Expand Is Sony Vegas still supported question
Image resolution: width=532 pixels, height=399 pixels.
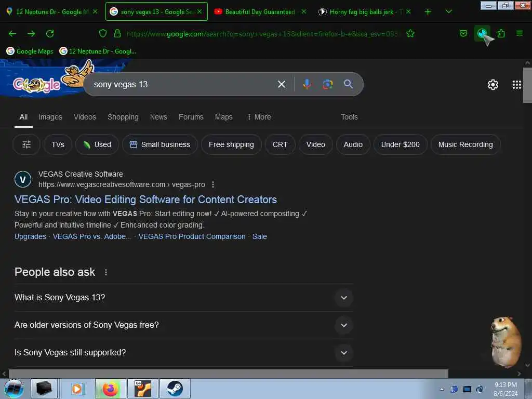[x=183, y=353]
